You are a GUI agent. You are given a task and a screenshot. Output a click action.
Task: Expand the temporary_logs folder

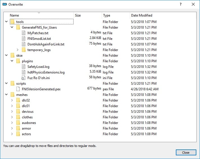[18, 50]
